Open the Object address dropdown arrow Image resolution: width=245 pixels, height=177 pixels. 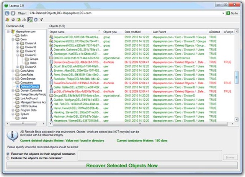[x=223, y=13]
